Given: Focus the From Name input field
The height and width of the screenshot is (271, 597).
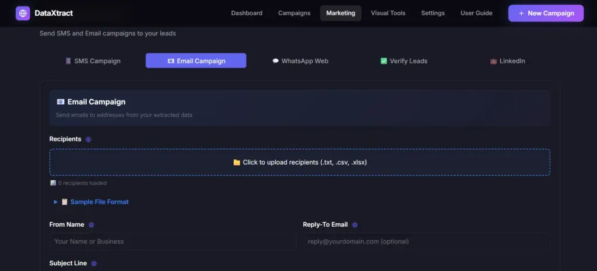Looking at the screenshot, I should (173, 241).
